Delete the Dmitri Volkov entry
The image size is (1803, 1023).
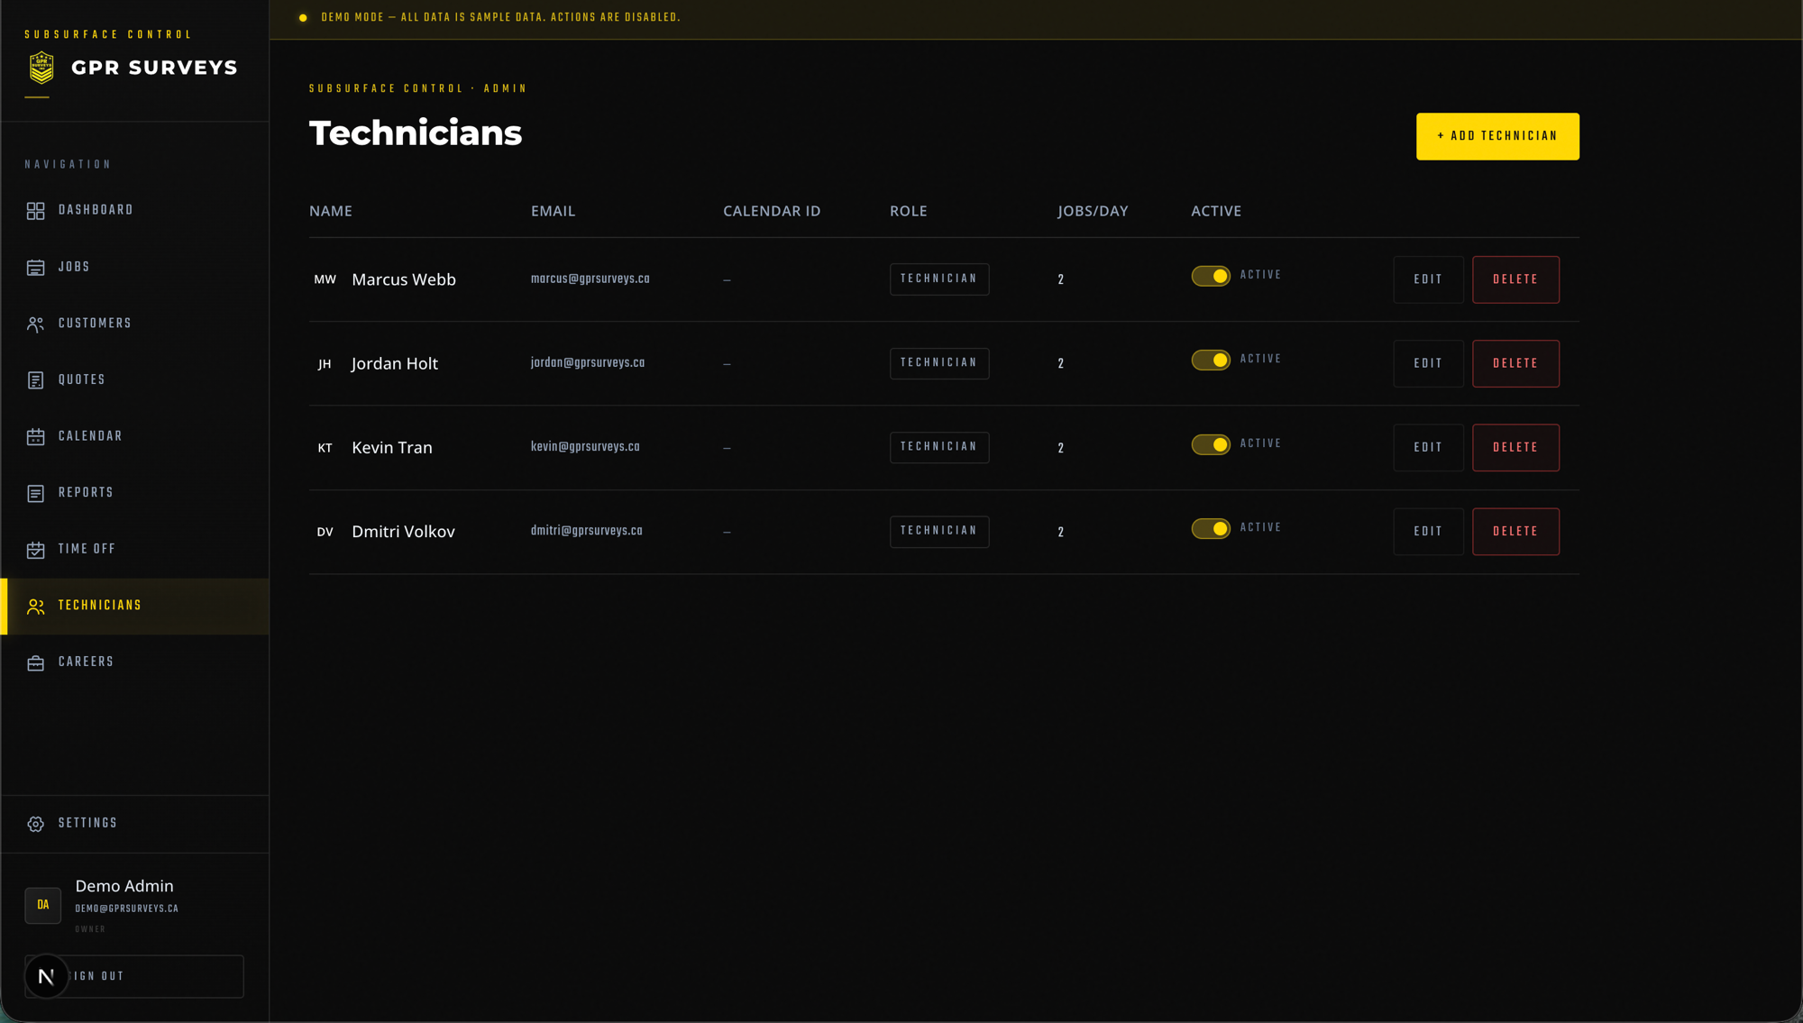tap(1515, 532)
